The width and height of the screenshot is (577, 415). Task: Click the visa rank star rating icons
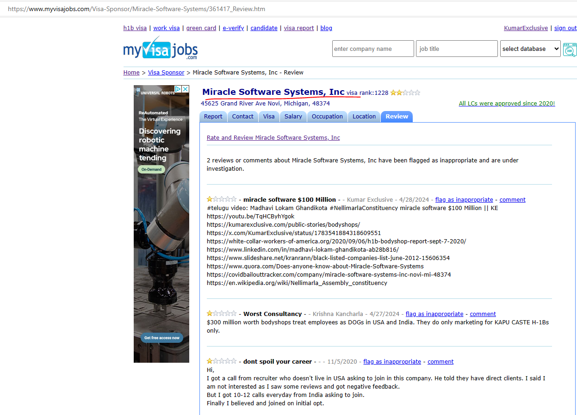click(405, 93)
